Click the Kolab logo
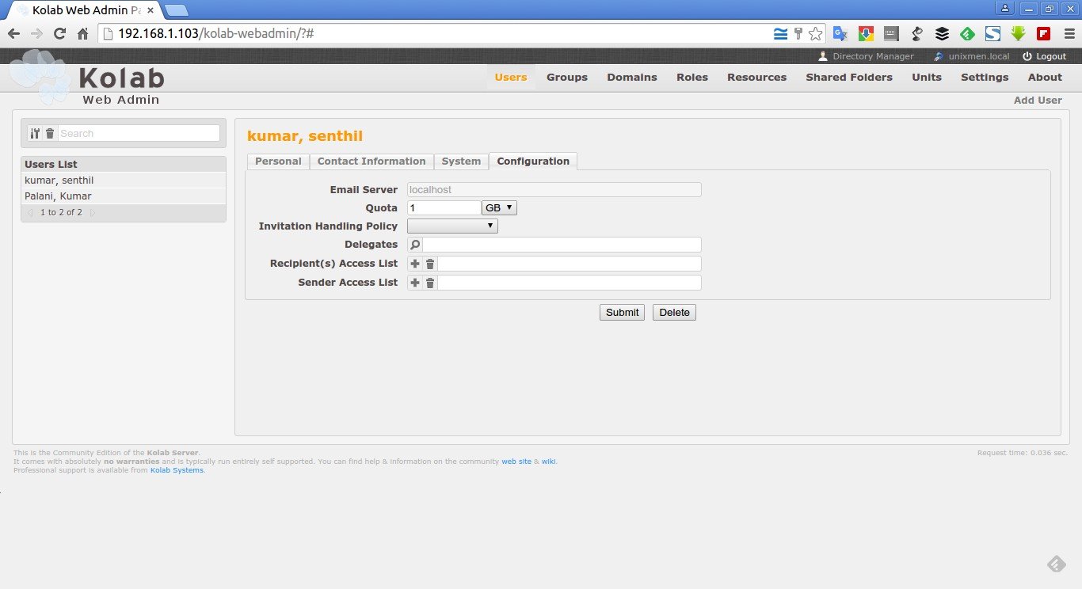 tap(87, 78)
